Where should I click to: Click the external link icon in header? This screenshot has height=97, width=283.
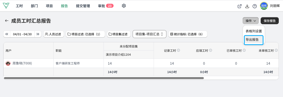click(x=239, y=6)
